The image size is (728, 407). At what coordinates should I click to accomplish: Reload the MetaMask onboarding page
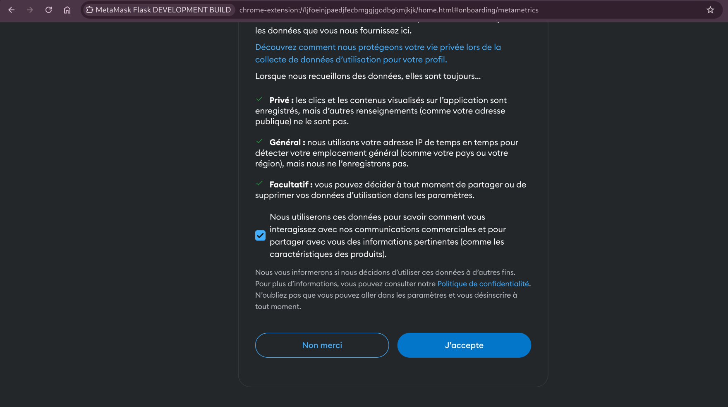(x=48, y=10)
